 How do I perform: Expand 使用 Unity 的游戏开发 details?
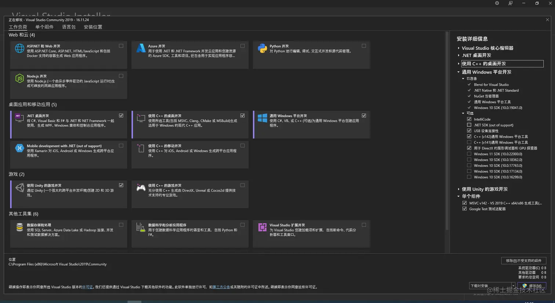click(458, 189)
